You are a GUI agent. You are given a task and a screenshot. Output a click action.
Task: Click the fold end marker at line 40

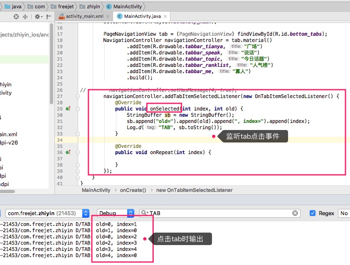(x=78, y=177)
